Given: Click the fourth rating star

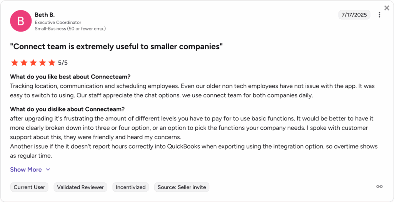Looking at the screenshot, I should [43, 63].
